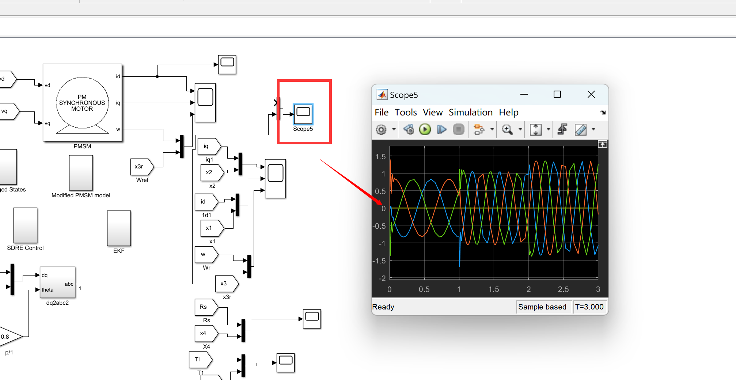Select the PM Synchronous Motor block
This screenshot has height=380, width=736.
click(82, 103)
